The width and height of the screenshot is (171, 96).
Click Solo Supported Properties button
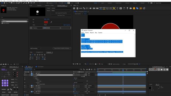click(61, 13)
